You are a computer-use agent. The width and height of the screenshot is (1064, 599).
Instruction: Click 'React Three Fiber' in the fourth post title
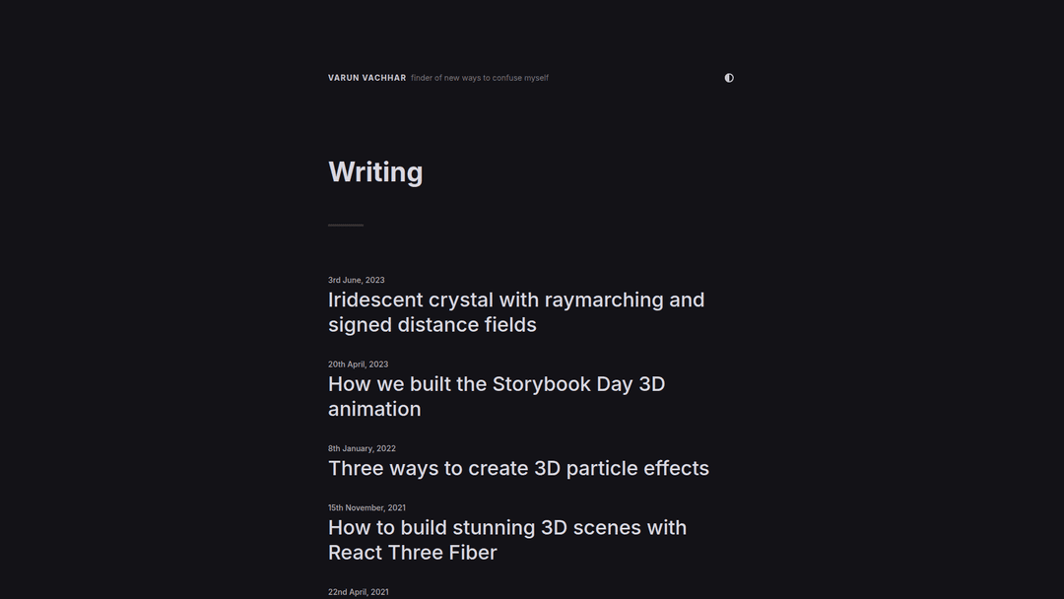[412, 553]
